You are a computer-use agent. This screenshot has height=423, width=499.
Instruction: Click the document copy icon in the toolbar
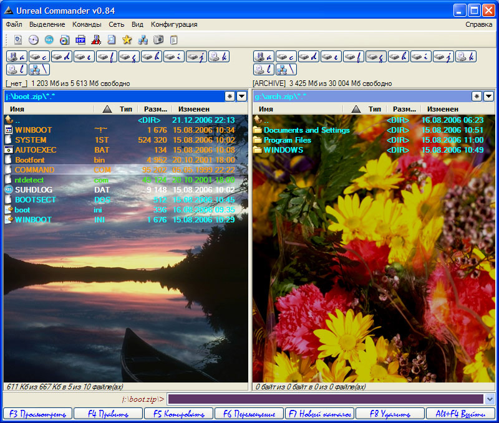[x=18, y=40]
